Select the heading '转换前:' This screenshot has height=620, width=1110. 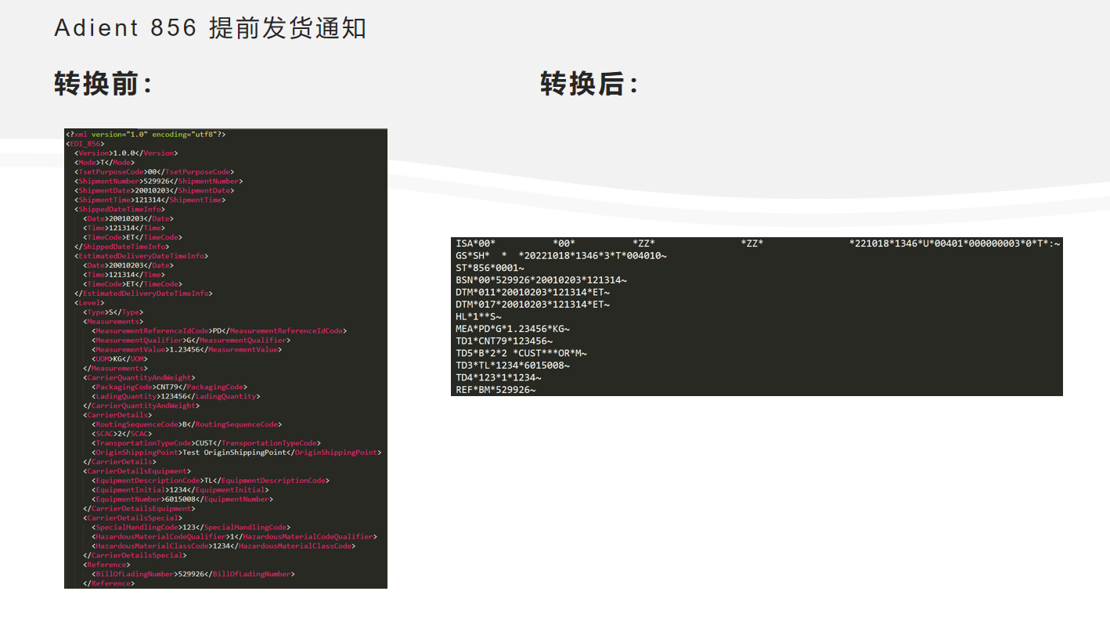103,83
